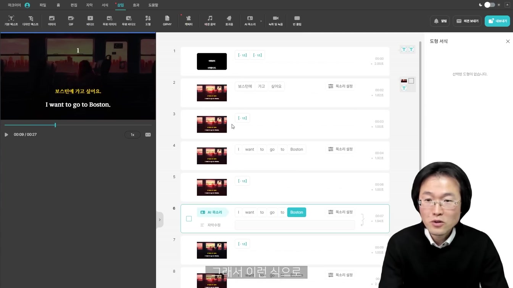
Task: Select clip 1 black thumbnail
Action: 212,61
